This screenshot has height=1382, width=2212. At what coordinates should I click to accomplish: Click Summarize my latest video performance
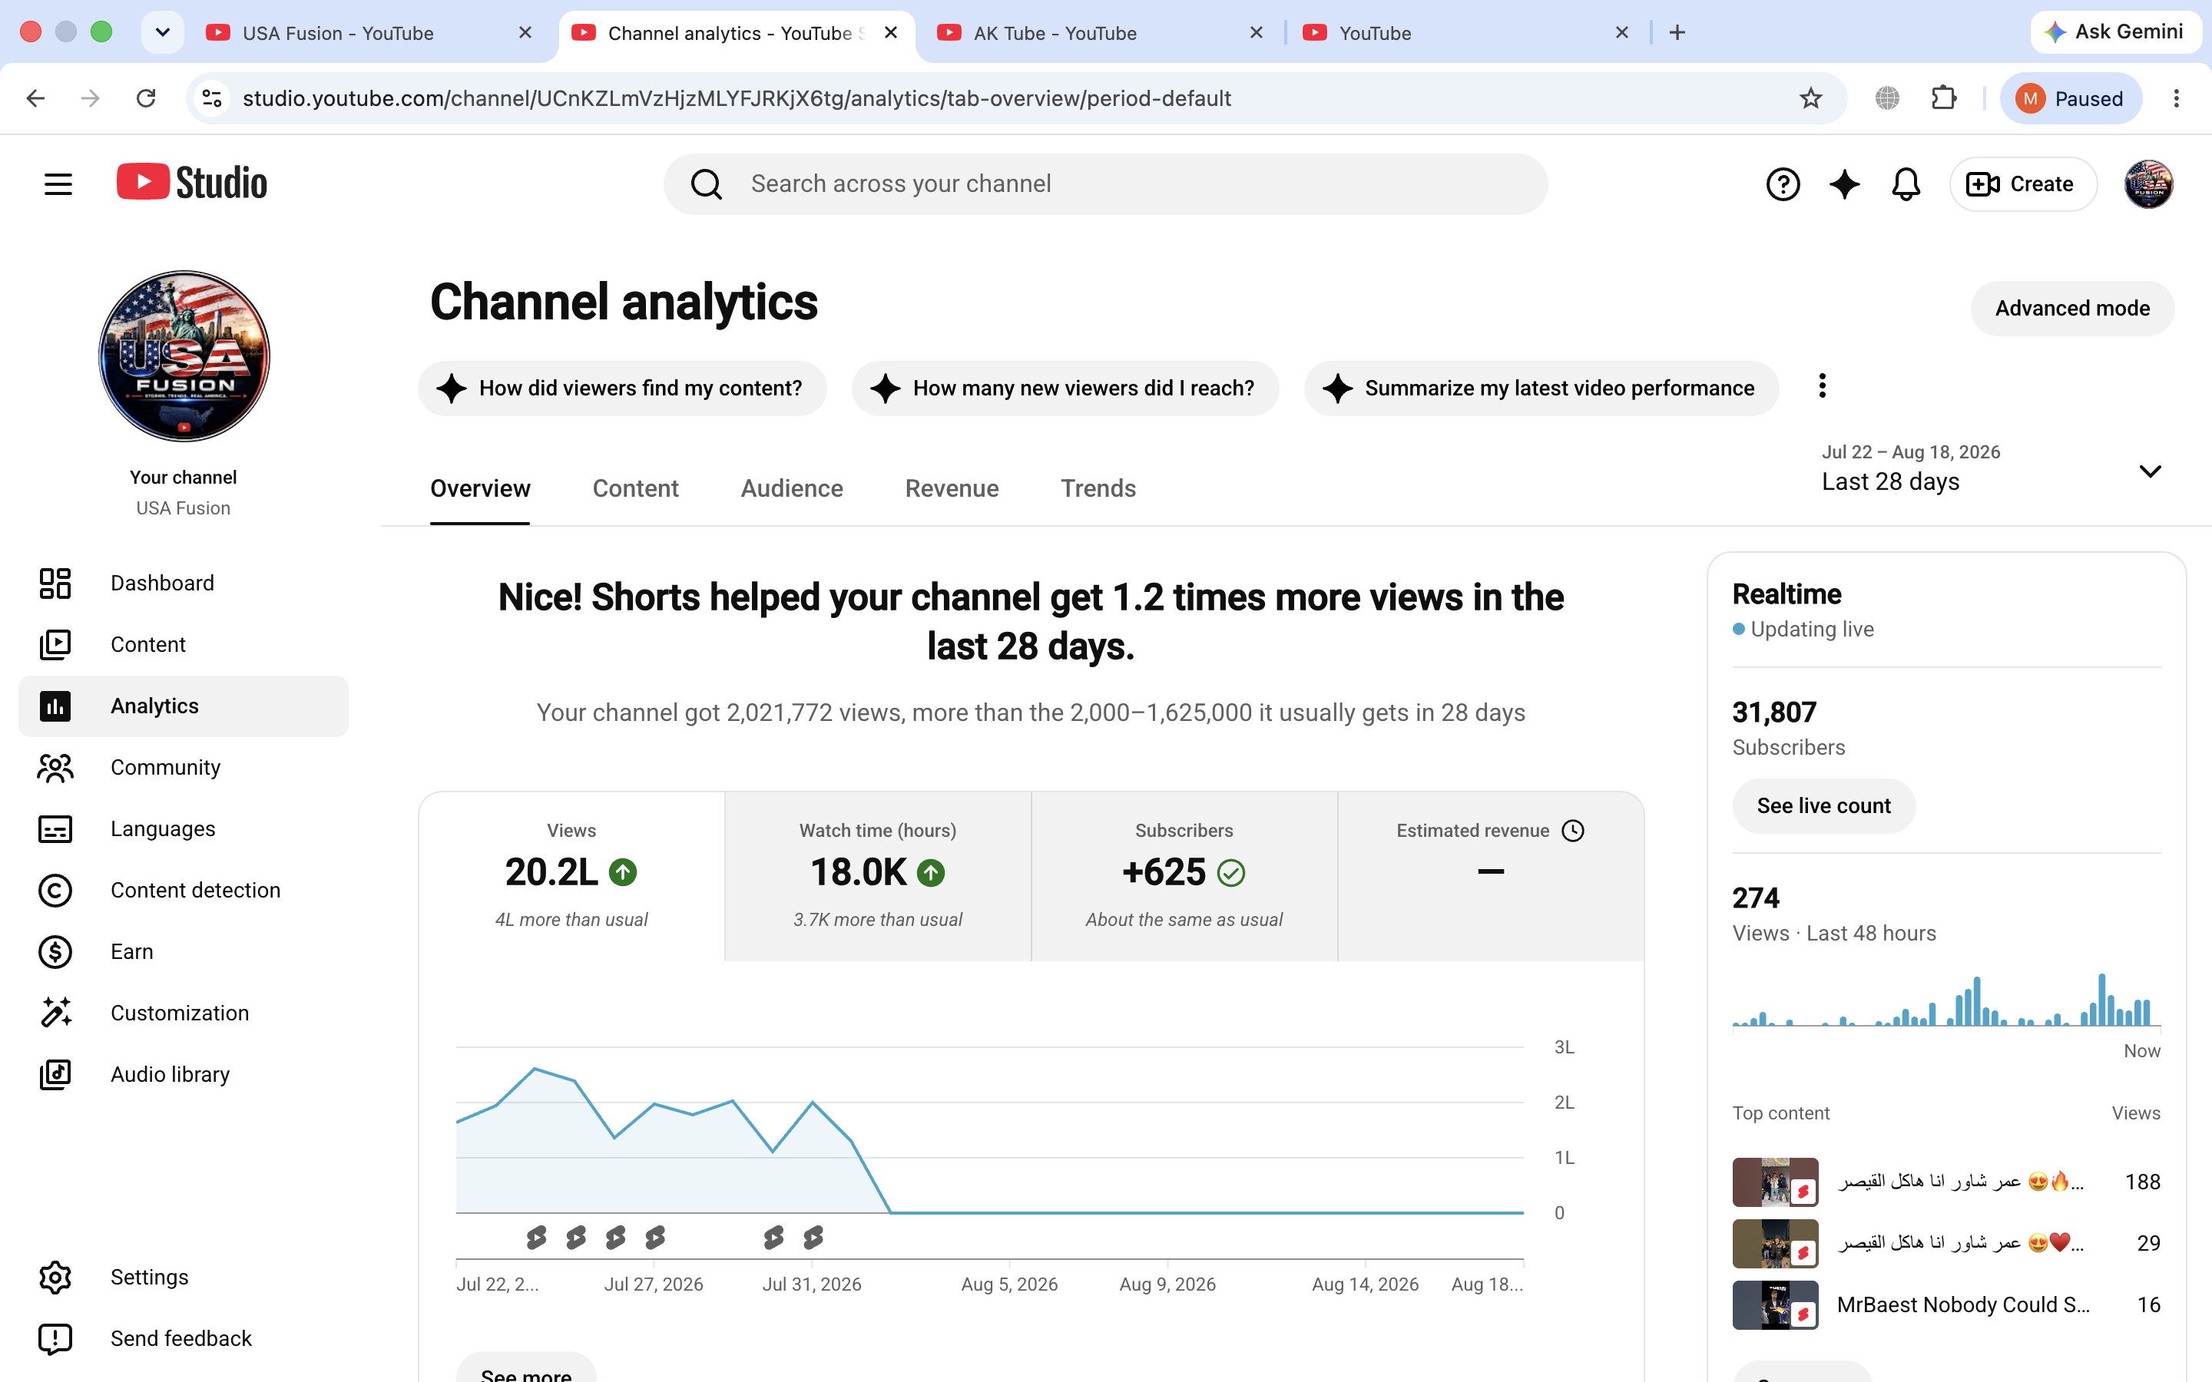click(x=1541, y=388)
